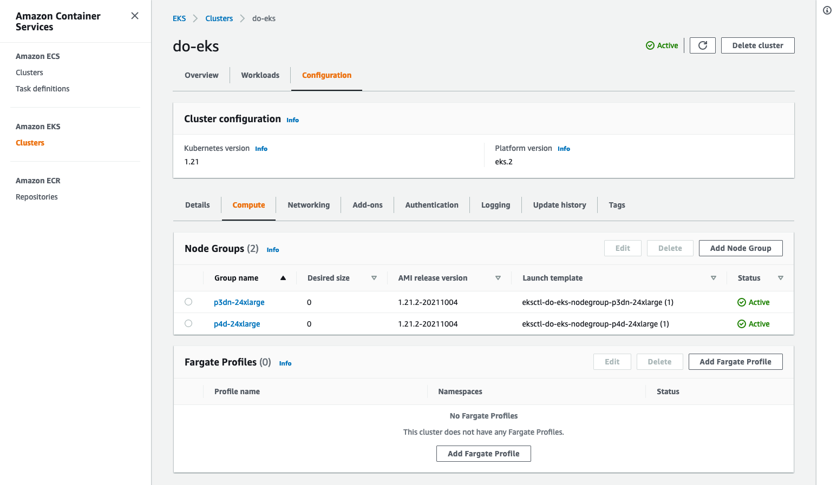Click the Node Groups Delete button
This screenshot has height=485, width=837.
click(670, 248)
